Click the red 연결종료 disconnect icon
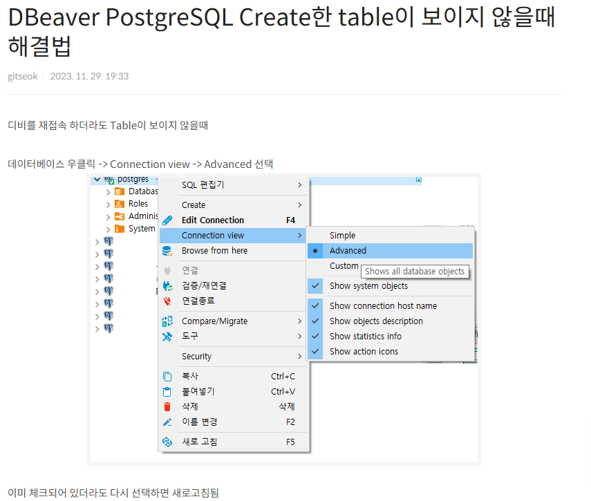591x501 pixels. point(167,301)
